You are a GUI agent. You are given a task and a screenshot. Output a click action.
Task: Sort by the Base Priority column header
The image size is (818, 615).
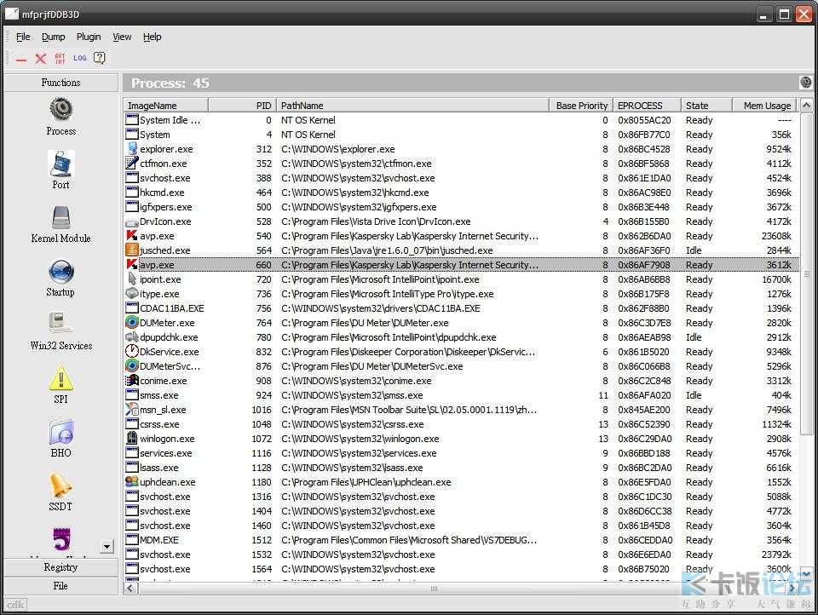coord(581,106)
